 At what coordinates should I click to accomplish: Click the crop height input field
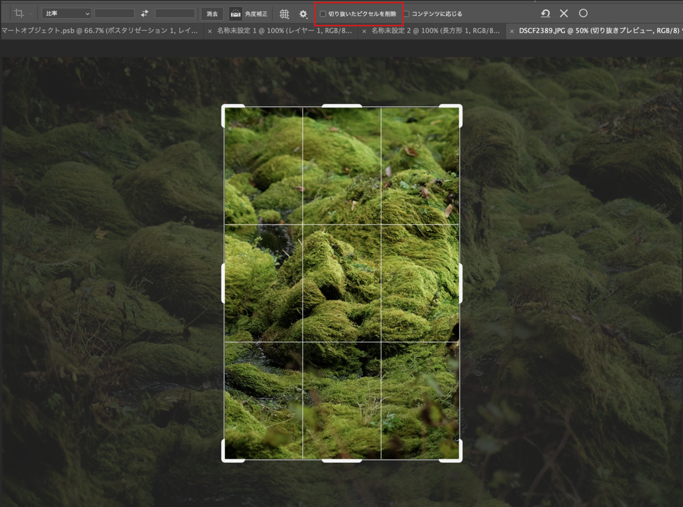(x=175, y=13)
